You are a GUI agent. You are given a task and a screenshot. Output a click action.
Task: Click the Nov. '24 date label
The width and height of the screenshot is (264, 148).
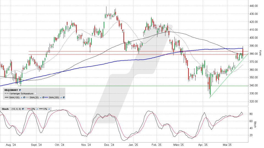point(86,145)
